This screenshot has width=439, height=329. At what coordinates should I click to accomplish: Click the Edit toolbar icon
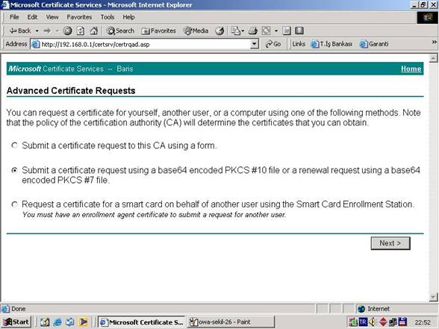click(266, 31)
